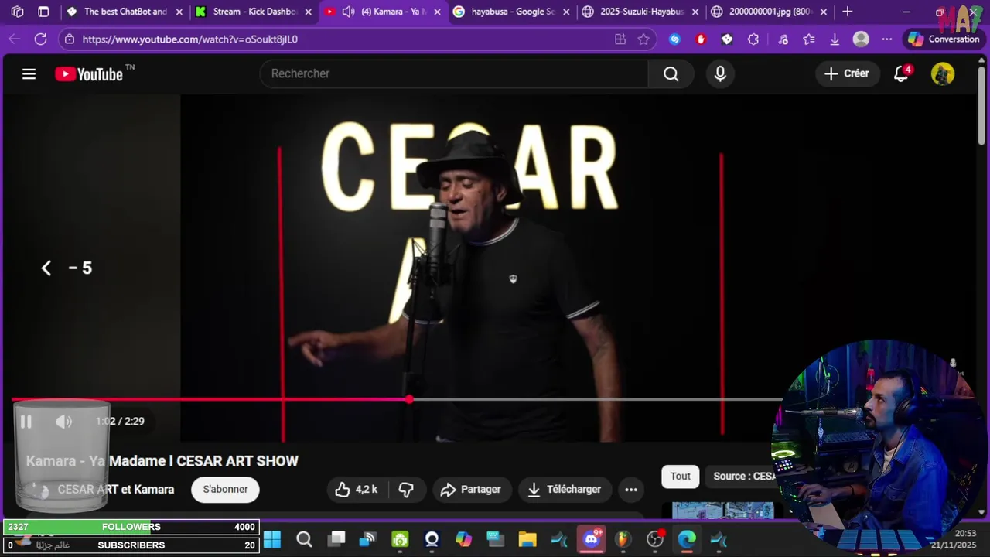Select the Source : CESAR filter chip
Image resolution: width=990 pixels, height=557 pixels.
[743, 476]
